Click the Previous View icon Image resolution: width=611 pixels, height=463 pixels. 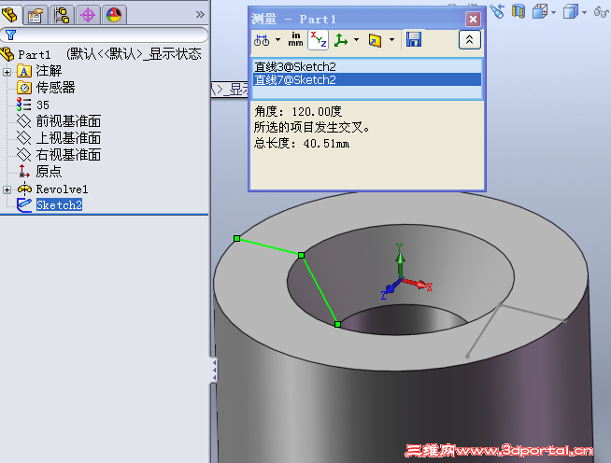[x=497, y=11]
